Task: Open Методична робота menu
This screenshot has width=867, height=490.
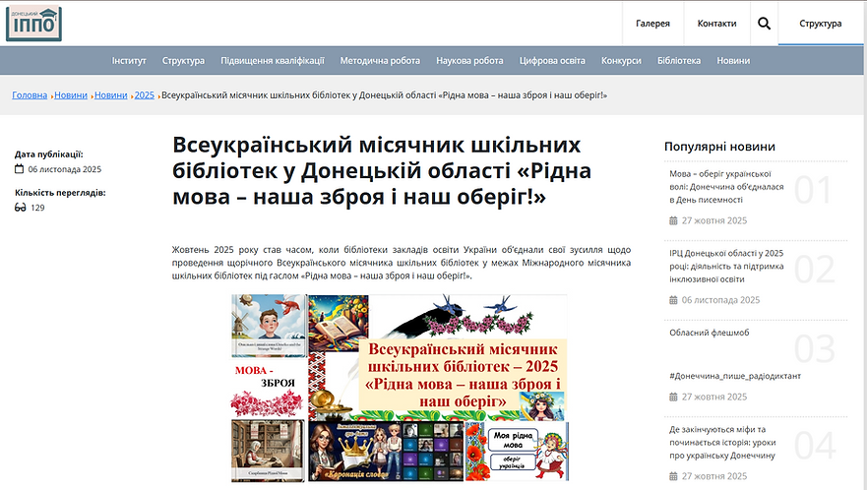Action: tap(380, 61)
